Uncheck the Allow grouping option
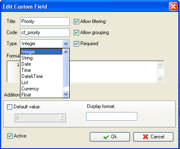180x149 pixels. click(76, 32)
